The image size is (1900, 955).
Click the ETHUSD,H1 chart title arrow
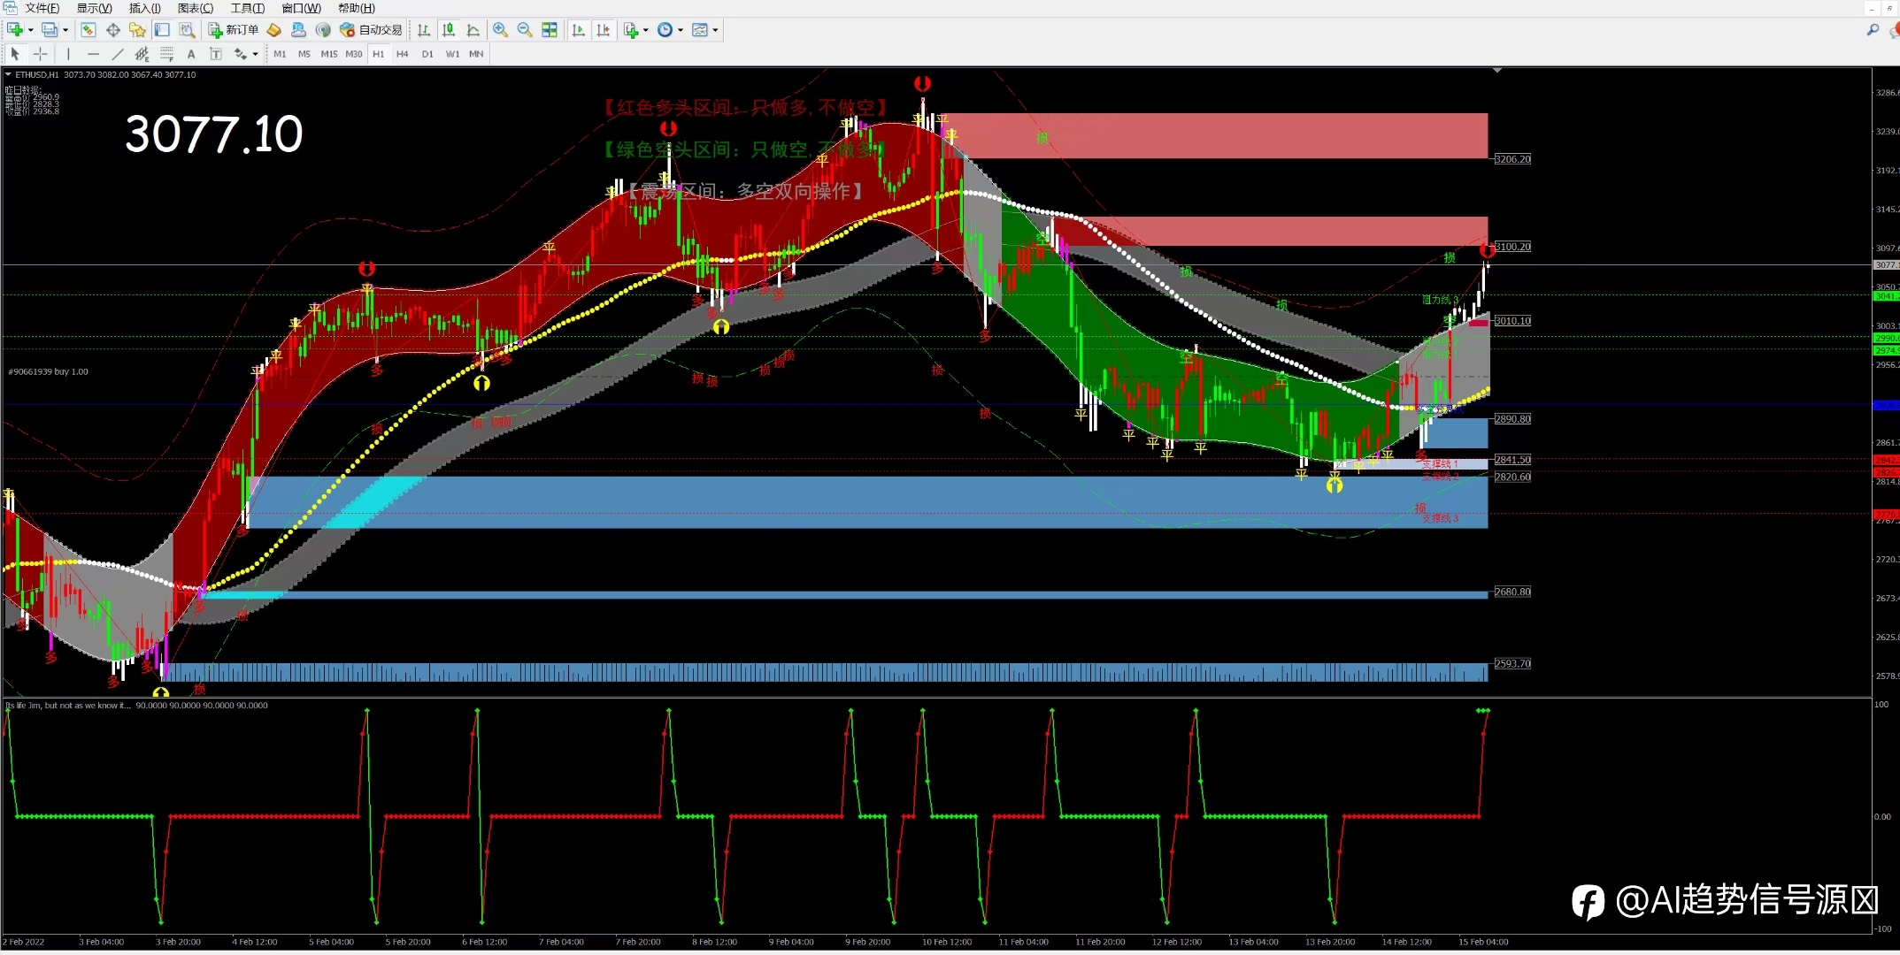click(8, 74)
